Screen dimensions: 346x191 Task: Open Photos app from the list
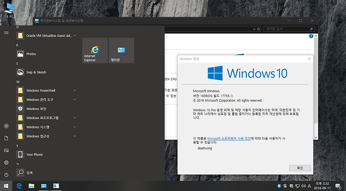point(46,54)
